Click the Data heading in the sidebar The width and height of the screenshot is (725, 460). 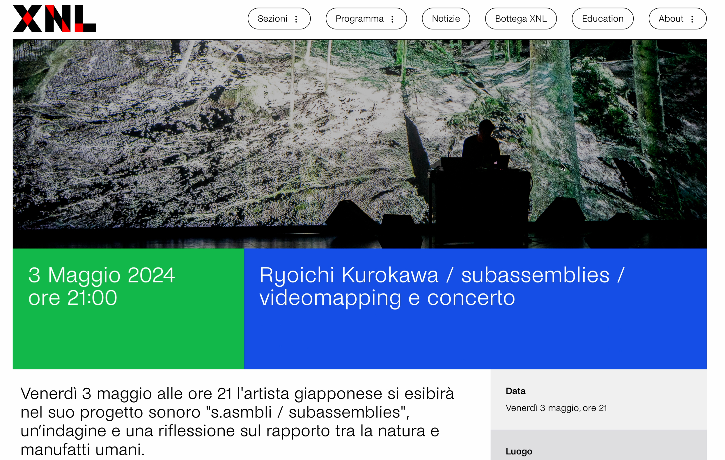[515, 391]
